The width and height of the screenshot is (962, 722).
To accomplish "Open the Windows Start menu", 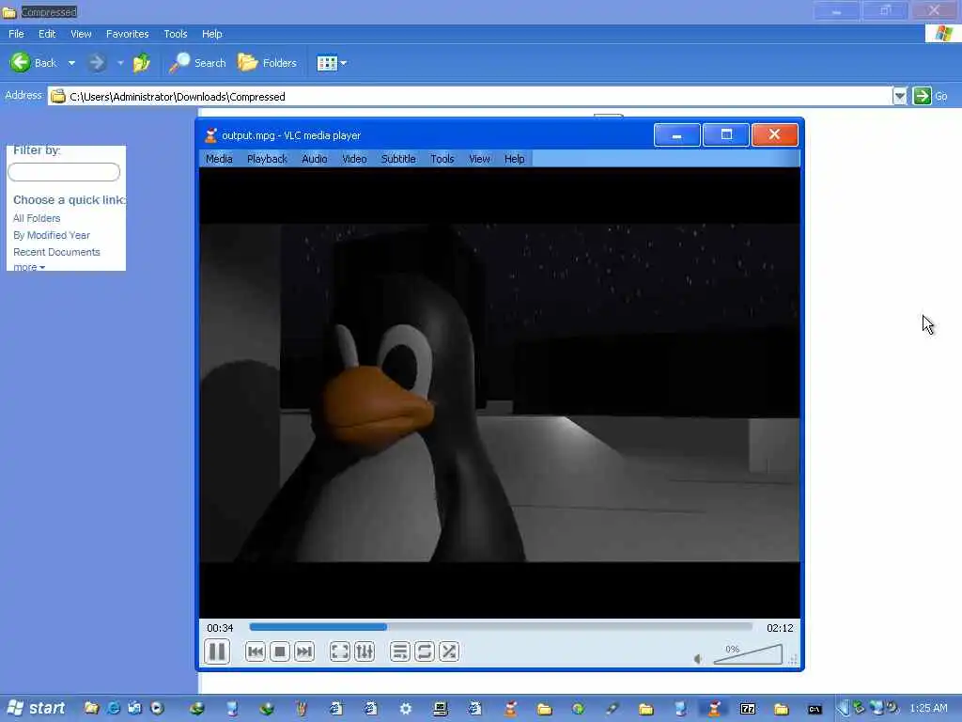I will (x=37, y=709).
